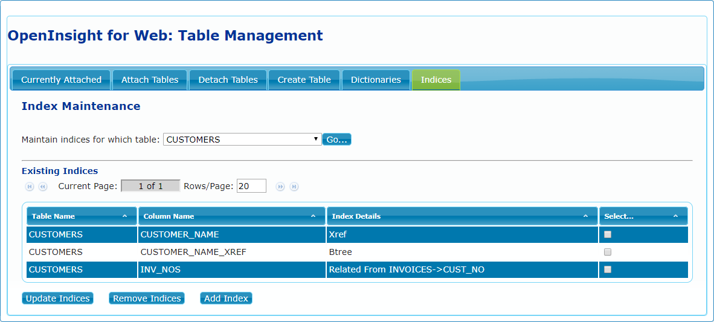Click the Index Details column header
Image resolution: width=714 pixels, height=322 pixels.
point(462,216)
